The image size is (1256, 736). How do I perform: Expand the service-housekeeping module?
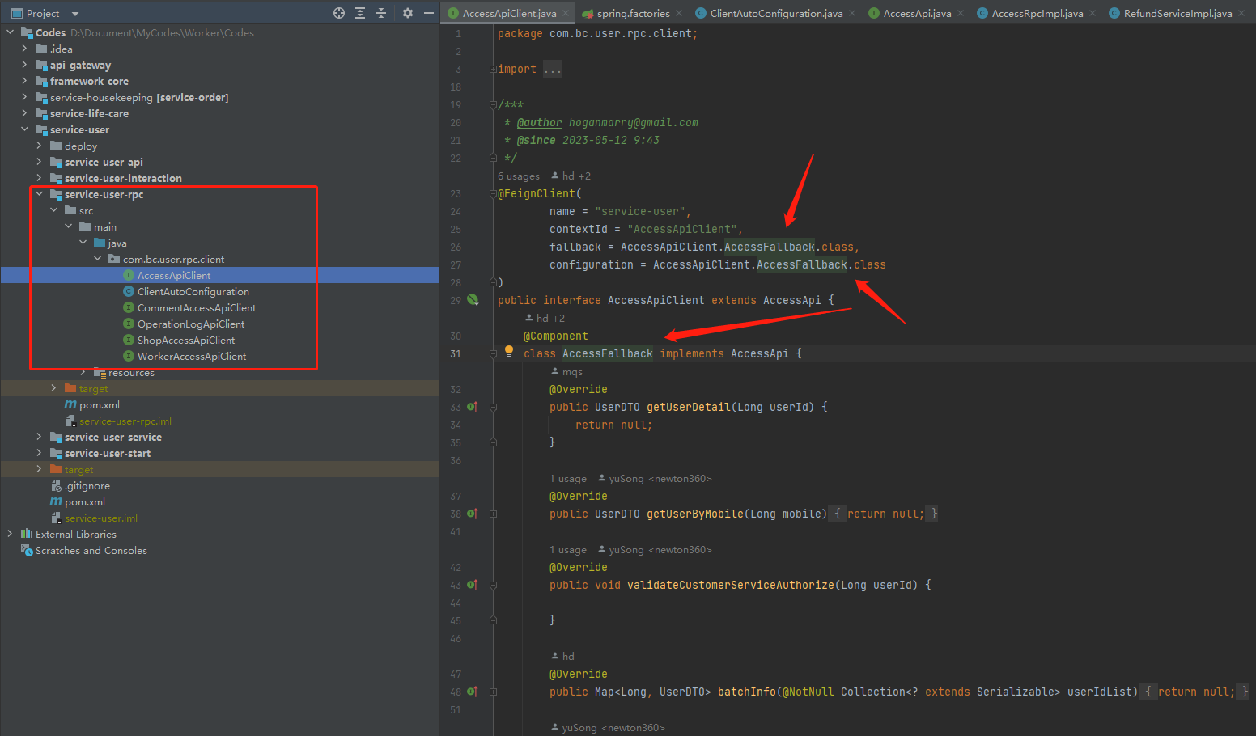[x=24, y=97]
